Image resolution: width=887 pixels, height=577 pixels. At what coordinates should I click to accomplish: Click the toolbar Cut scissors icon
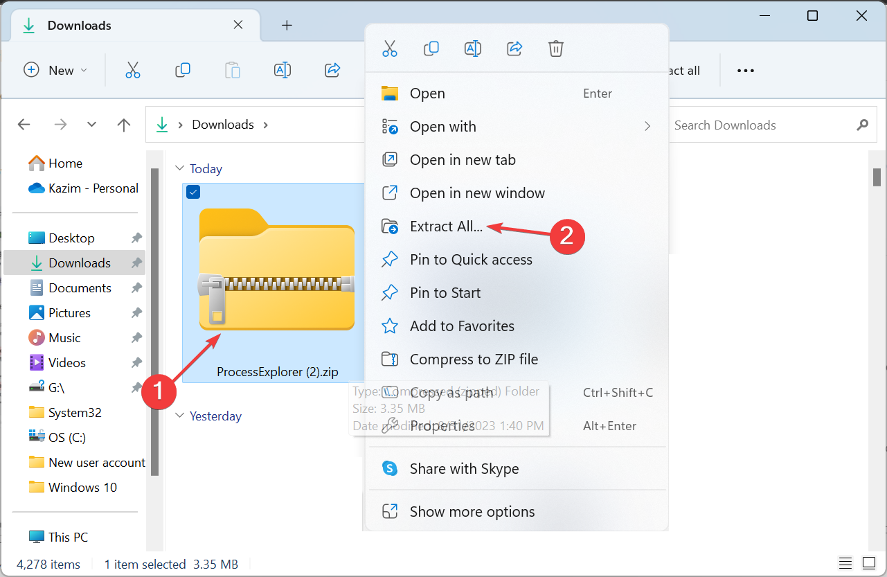pyautogui.click(x=133, y=70)
